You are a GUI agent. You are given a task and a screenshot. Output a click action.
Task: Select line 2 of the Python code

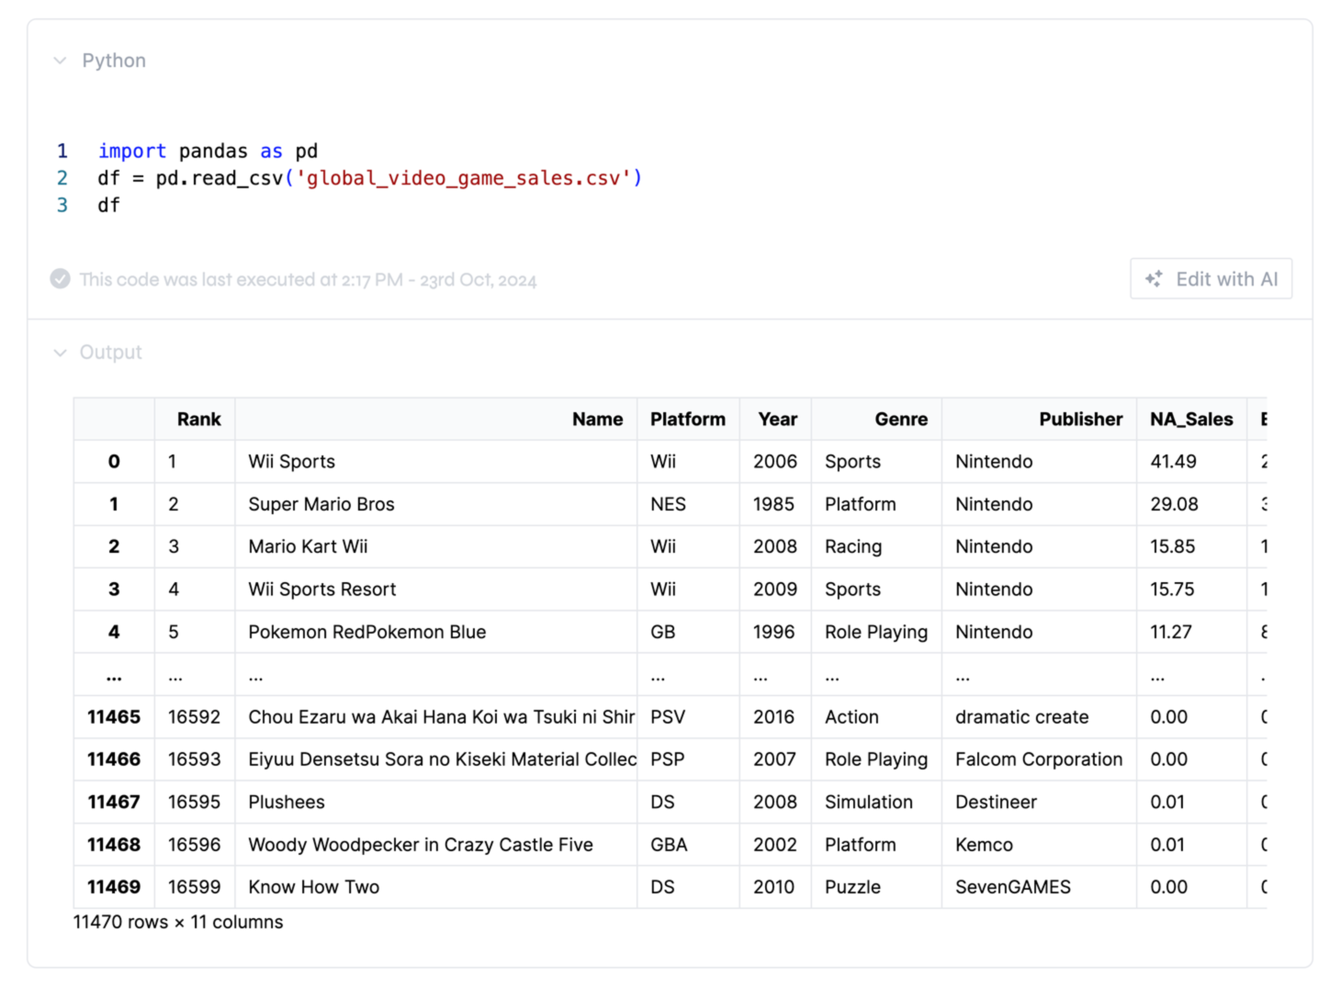click(370, 178)
